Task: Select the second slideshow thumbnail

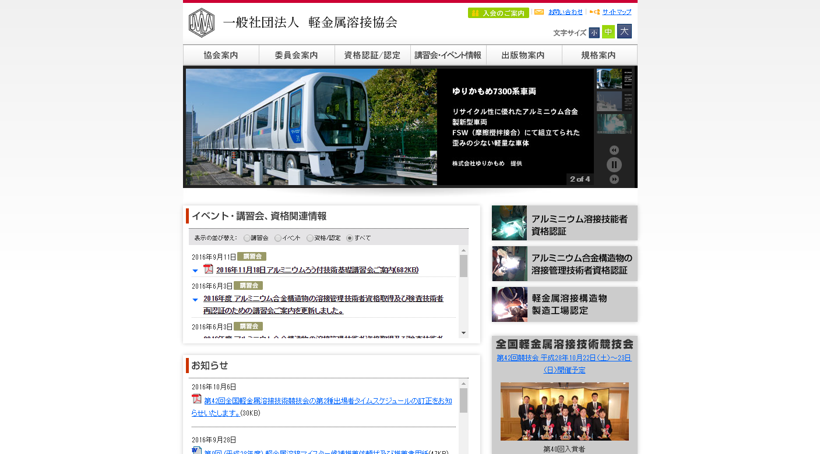Action: tap(614, 101)
